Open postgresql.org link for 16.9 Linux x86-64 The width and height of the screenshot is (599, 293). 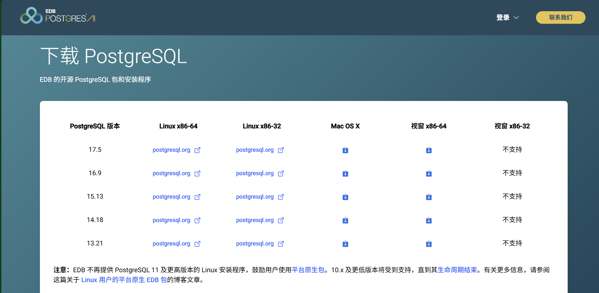[x=176, y=173]
